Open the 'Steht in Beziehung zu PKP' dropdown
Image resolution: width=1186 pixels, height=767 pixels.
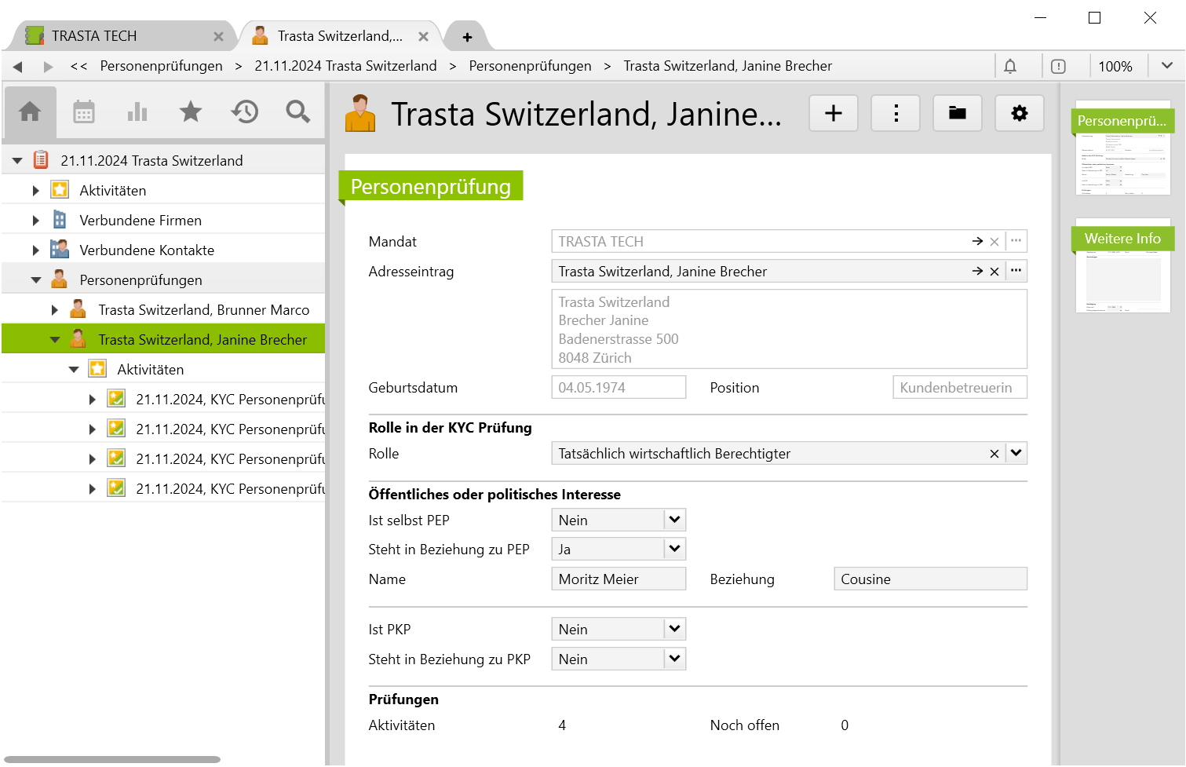(674, 659)
